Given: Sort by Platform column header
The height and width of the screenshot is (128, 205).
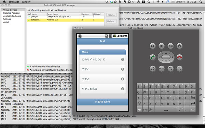Looking at the screenshot, I should [x=86, y=14].
